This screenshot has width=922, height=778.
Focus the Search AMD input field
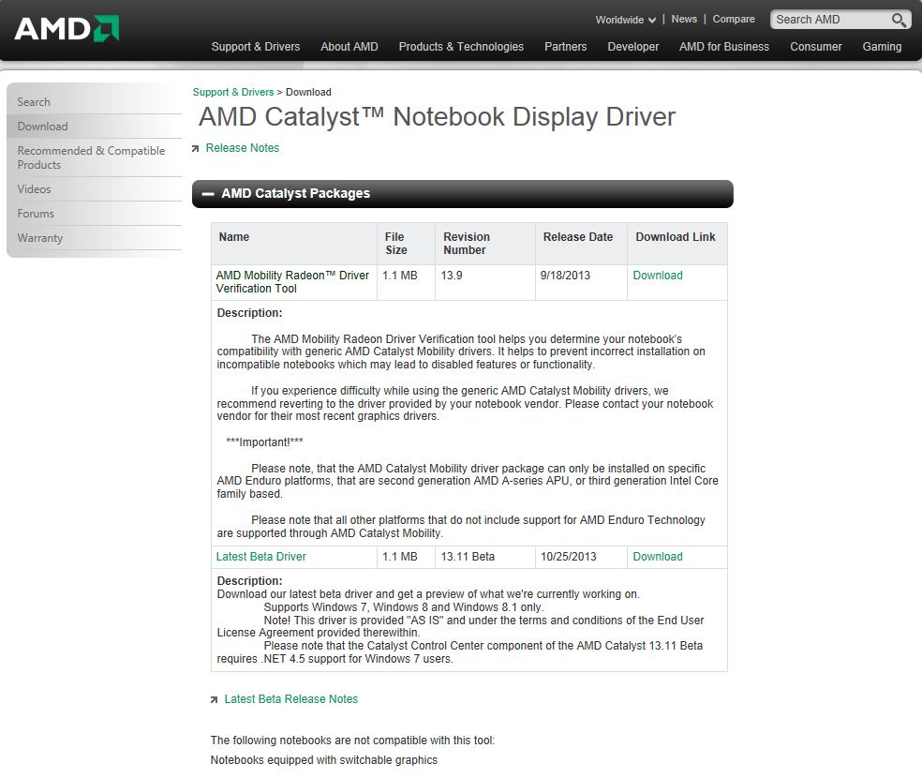pyautogui.click(x=831, y=20)
